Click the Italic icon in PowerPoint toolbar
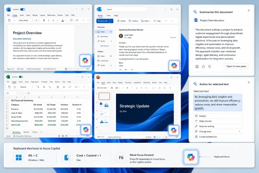259x173 pixels. click(132, 88)
